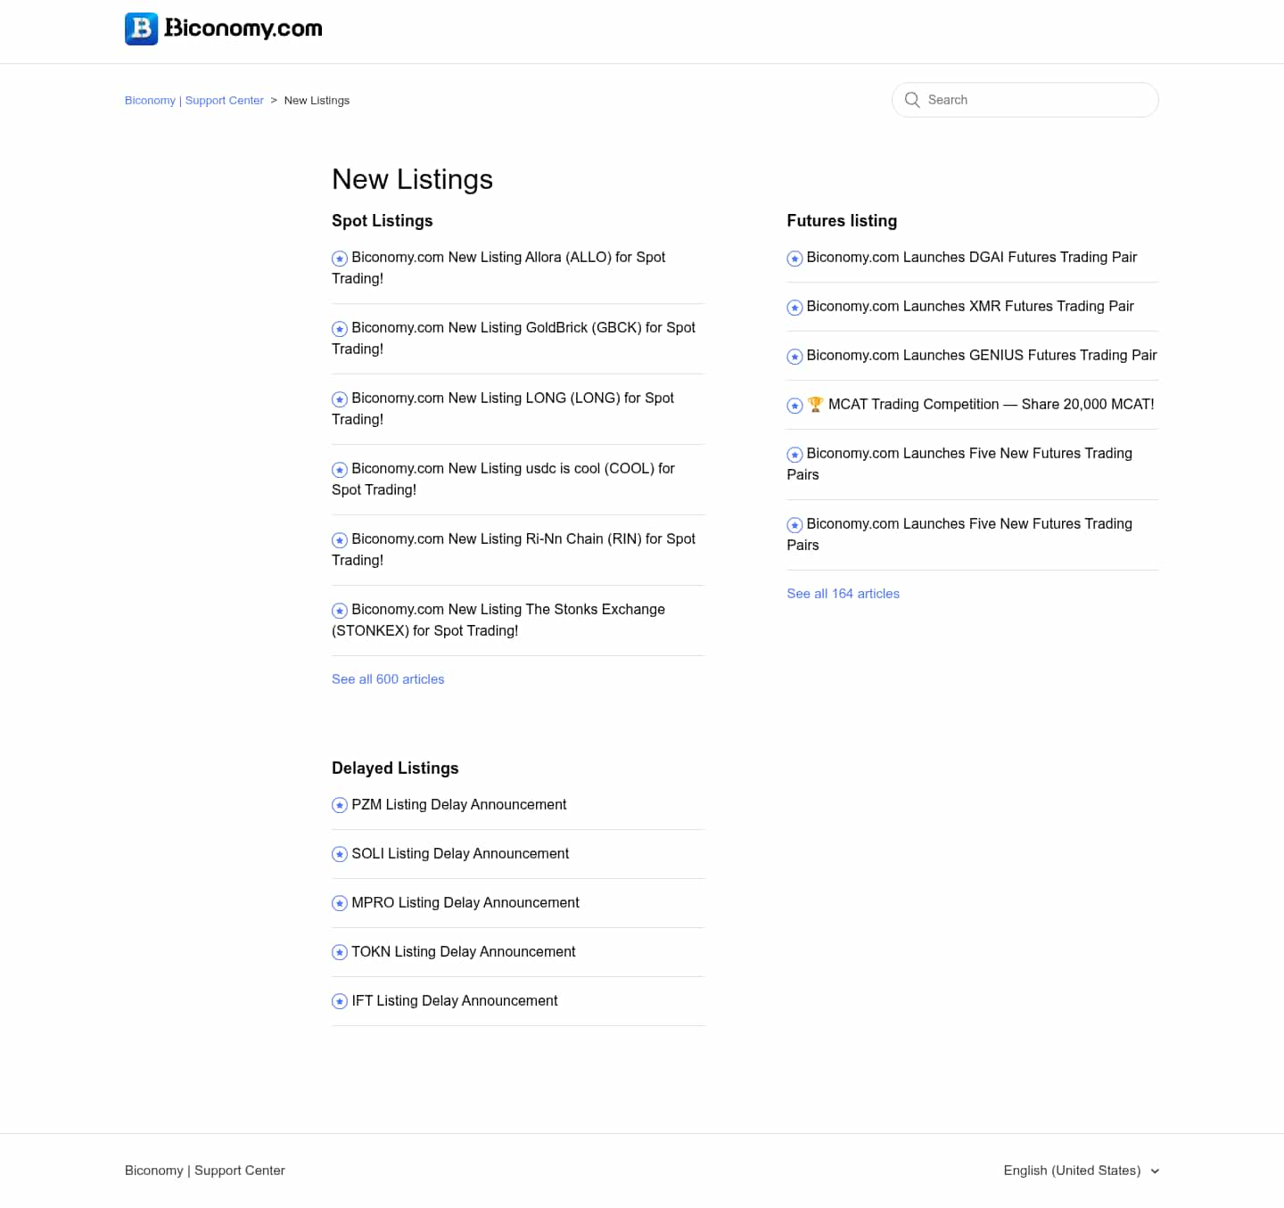
Task: Click star icon beside SOLI Listing Delay
Action: point(340,855)
